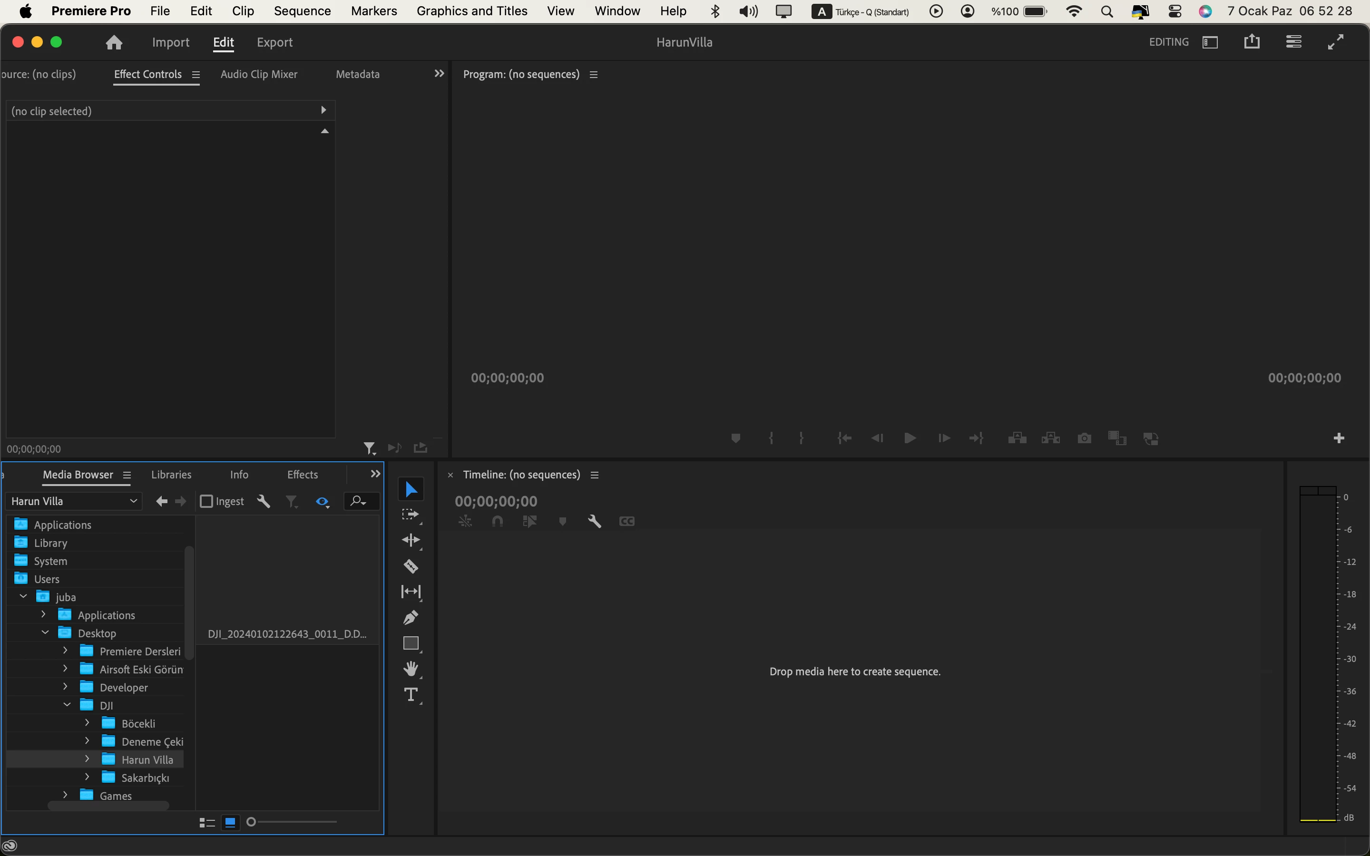Collapse the DJI folder
The height and width of the screenshot is (856, 1370).
[67, 705]
